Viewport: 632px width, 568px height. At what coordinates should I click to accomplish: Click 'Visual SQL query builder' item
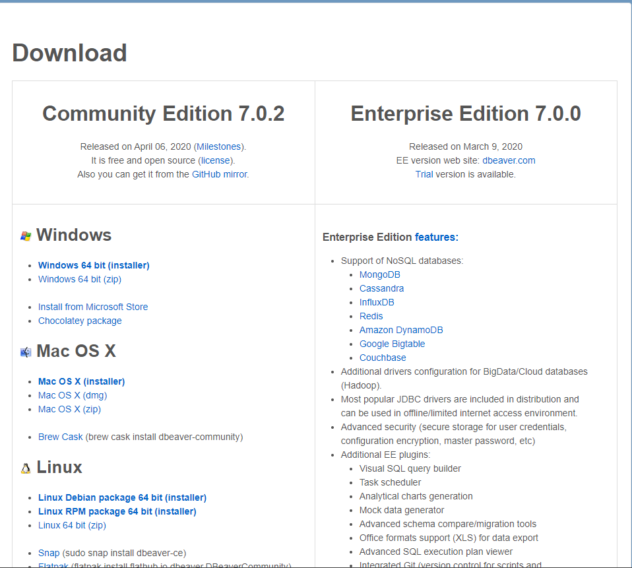[410, 469]
